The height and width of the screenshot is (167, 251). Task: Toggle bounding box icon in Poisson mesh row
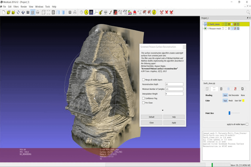(x=223, y=28)
